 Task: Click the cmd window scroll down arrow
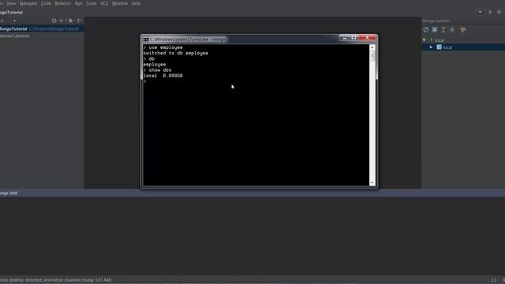pyautogui.click(x=372, y=183)
